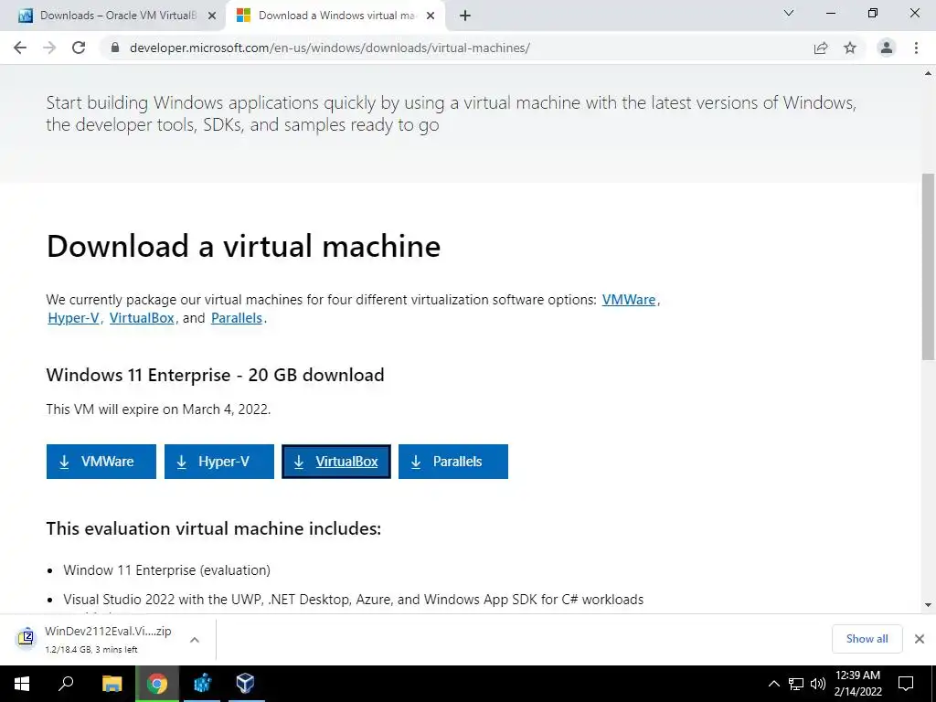Click the Download a virtual machine heading
This screenshot has width=936, height=702.
coord(243,246)
